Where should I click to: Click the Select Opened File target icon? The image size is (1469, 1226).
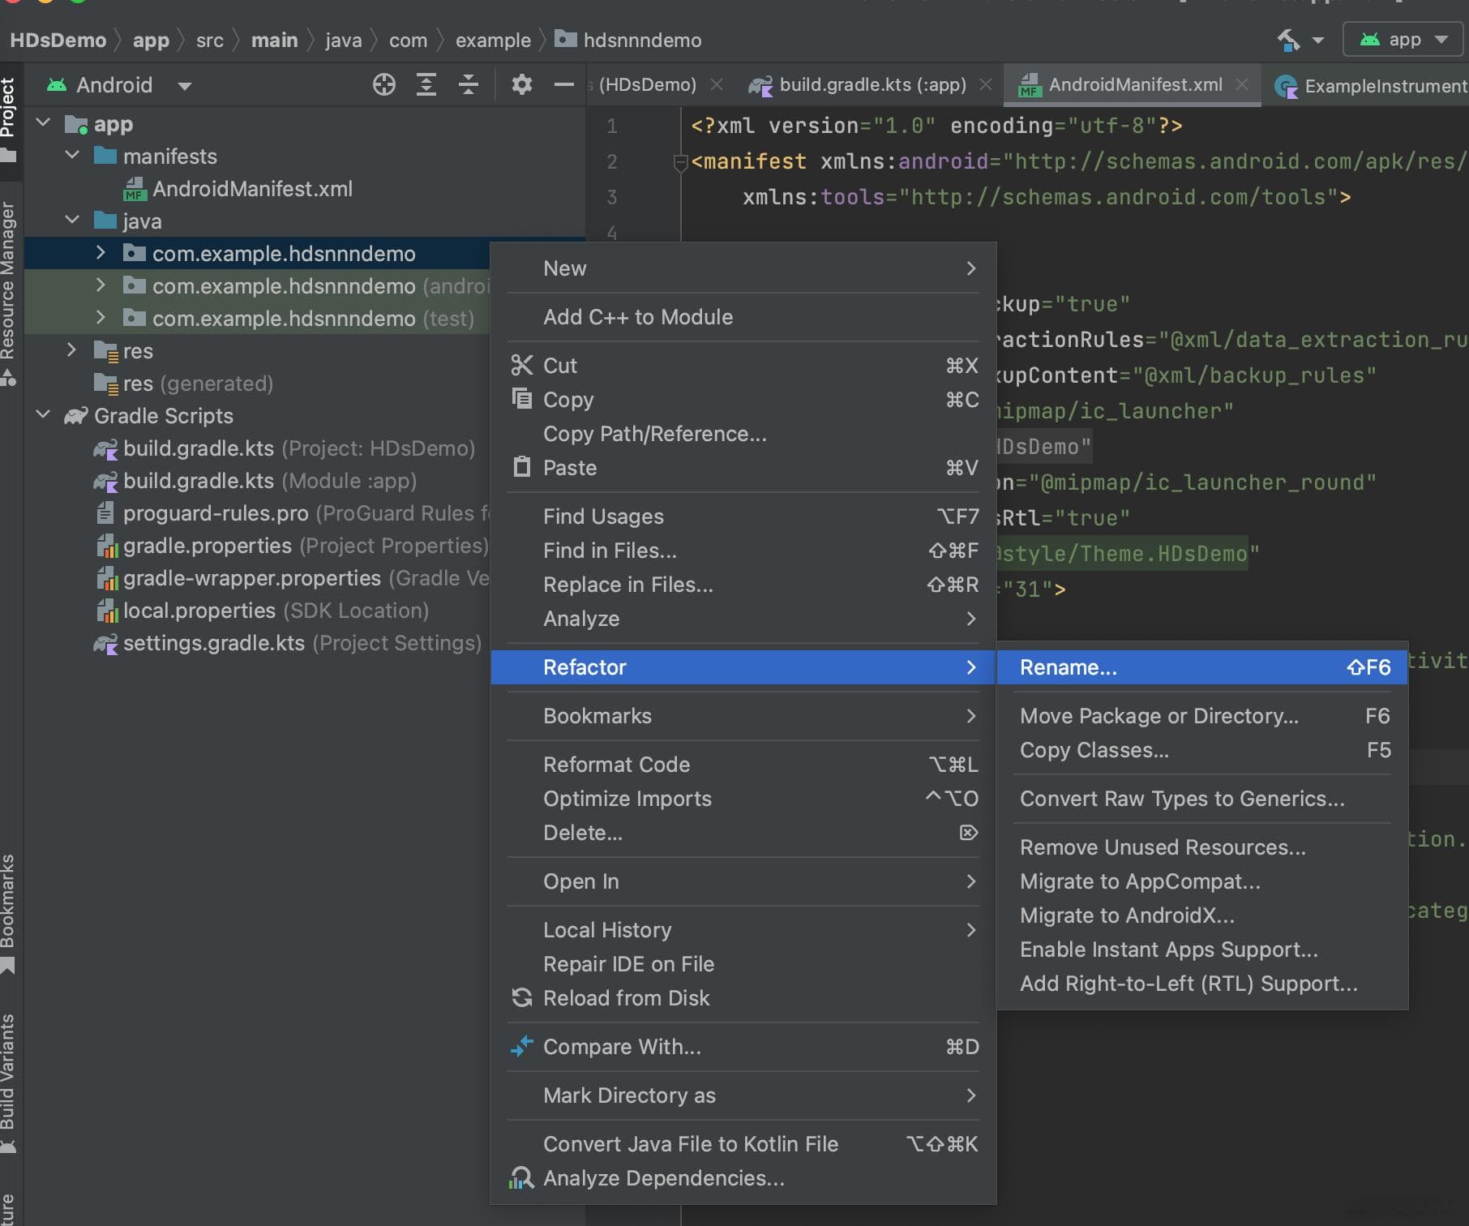pos(384,84)
